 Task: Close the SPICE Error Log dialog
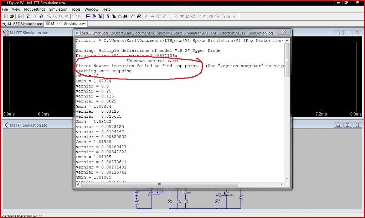coord(284,32)
